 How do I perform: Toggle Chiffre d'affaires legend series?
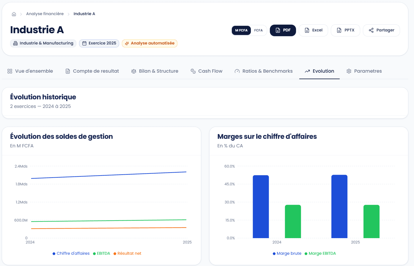[71, 254]
